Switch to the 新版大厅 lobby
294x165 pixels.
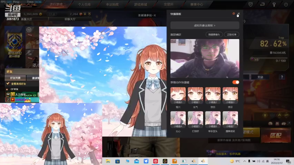point(26,19)
